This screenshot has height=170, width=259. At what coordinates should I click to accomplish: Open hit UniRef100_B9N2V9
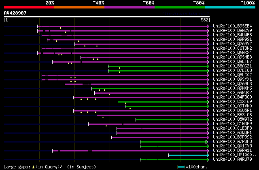point(232,31)
